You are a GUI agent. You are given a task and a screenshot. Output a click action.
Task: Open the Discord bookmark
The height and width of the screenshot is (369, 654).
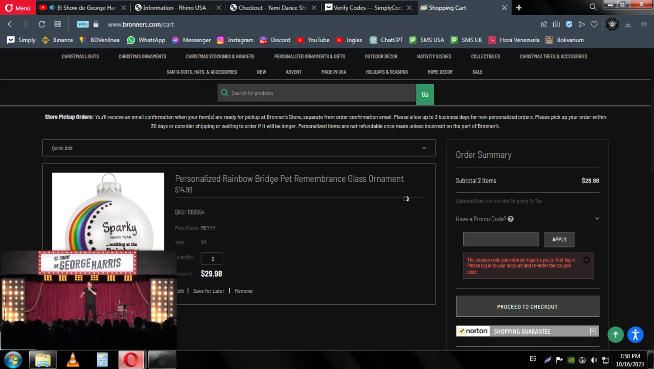click(275, 40)
